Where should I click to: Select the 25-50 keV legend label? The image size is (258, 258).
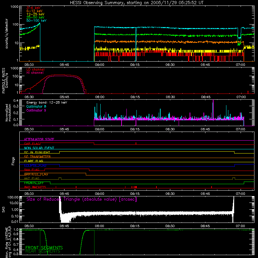[35, 17]
